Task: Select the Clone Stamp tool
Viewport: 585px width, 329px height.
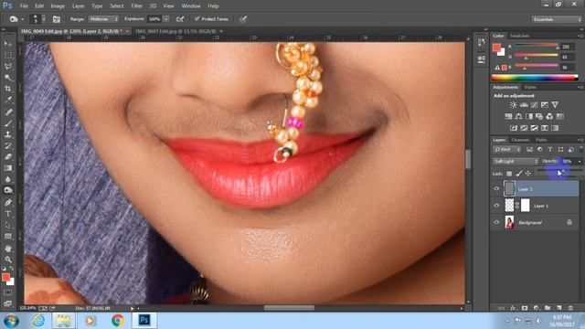Action: pos(8,134)
